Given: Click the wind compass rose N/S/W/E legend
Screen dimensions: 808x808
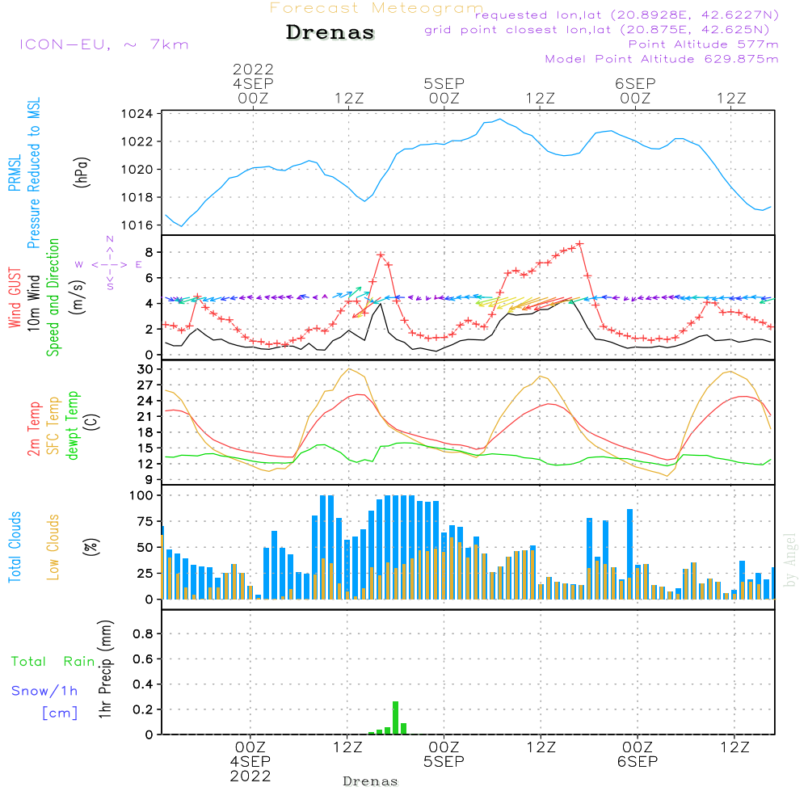Looking at the screenshot, I should tap(109, 264).
